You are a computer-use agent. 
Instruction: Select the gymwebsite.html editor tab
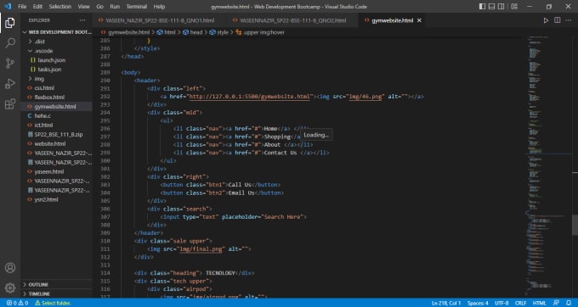(x=392, y=20)
